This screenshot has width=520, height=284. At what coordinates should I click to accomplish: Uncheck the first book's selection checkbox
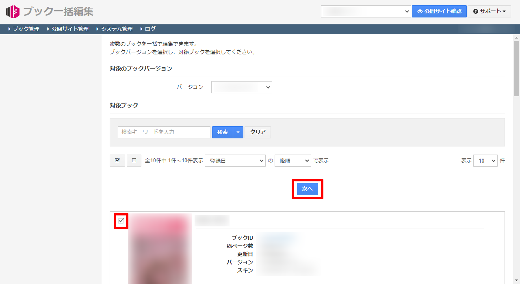(121, 222)
